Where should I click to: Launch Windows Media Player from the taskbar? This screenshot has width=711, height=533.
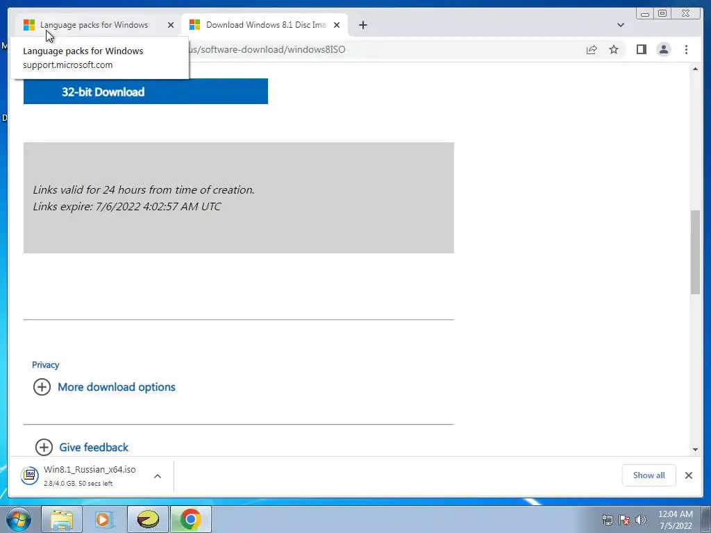[103, 519]
